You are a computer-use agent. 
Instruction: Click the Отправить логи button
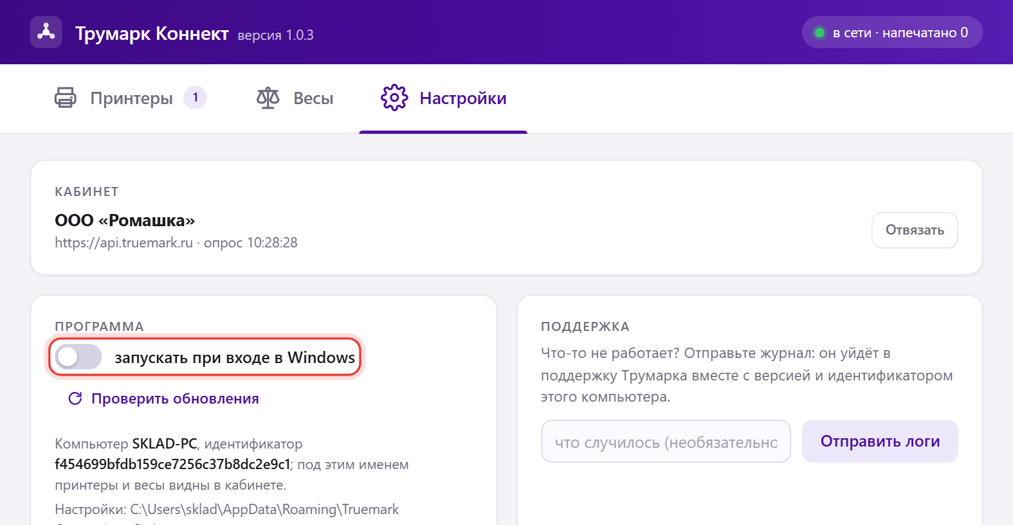coord(880,441)
